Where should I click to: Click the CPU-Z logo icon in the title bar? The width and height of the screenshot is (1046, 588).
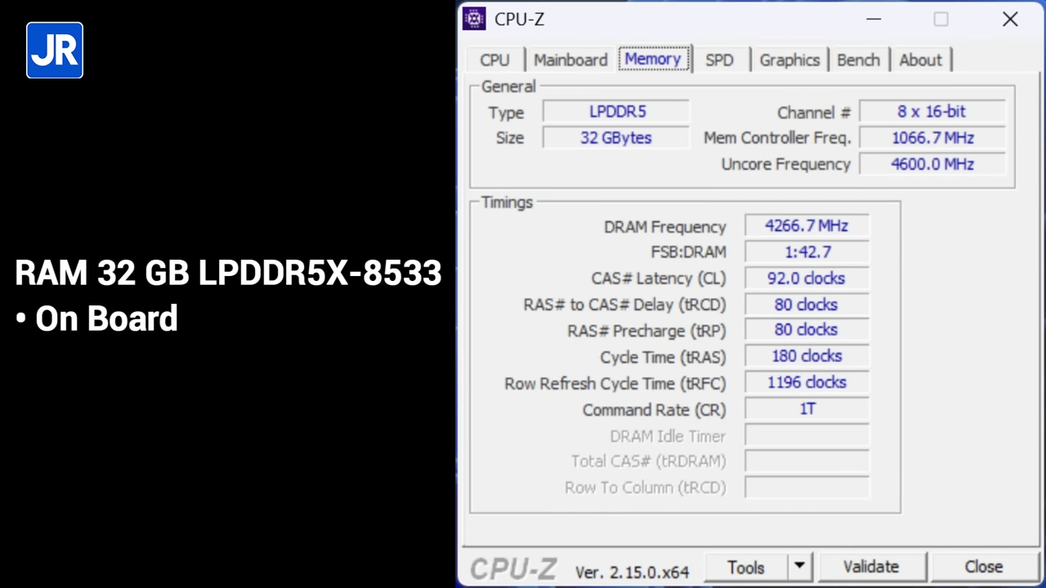(x=474, y=19)
